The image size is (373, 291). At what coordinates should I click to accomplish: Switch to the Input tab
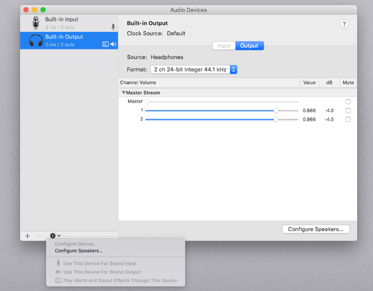click(224, 46)
